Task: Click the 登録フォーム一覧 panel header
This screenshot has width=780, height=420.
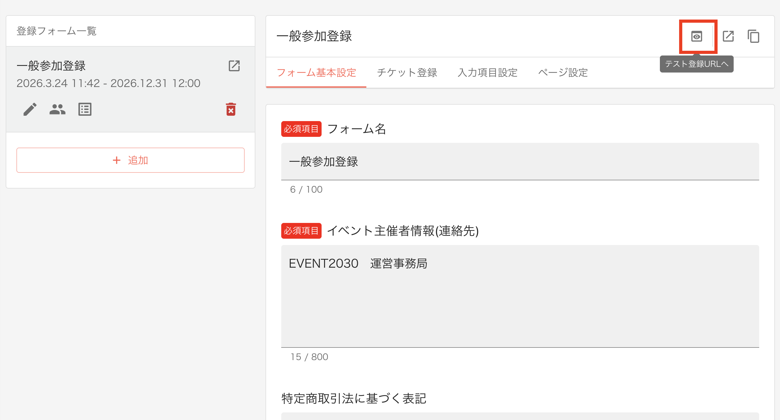Action: click(56, 31)
